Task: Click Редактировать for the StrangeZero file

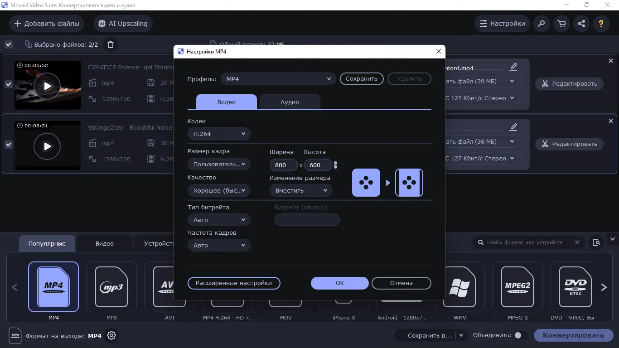Action: point(570,144)
